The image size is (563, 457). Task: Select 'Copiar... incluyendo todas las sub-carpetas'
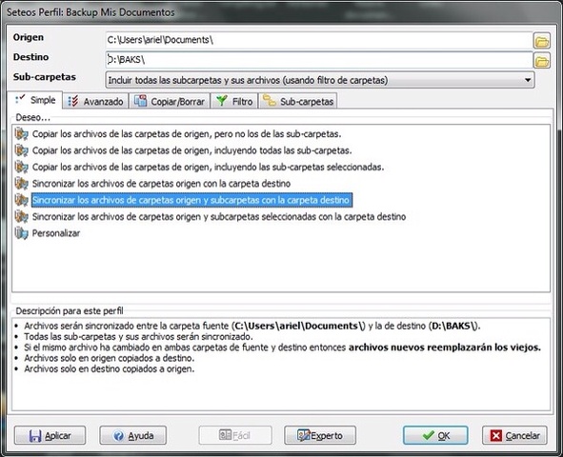[x=191, y=150]
